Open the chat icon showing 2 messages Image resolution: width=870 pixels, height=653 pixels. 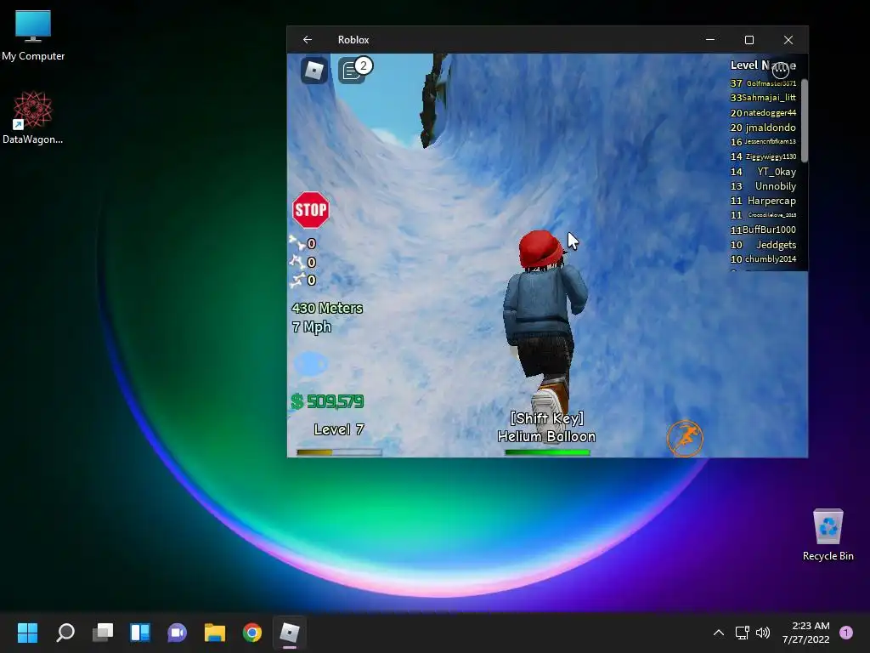click(352, 71)
